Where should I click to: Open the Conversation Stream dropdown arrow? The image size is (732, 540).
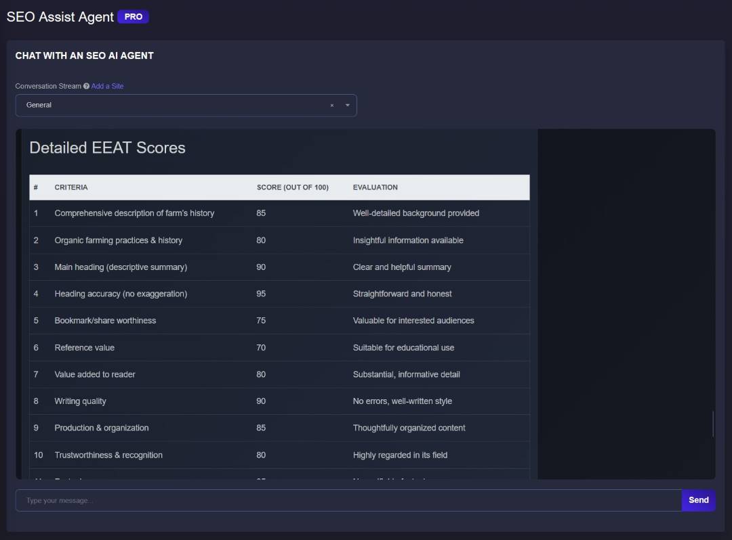point(347,106)
